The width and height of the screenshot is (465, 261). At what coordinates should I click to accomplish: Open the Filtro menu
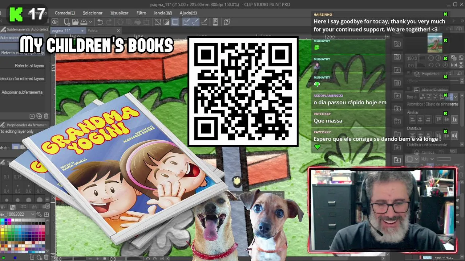click(141, 13)
